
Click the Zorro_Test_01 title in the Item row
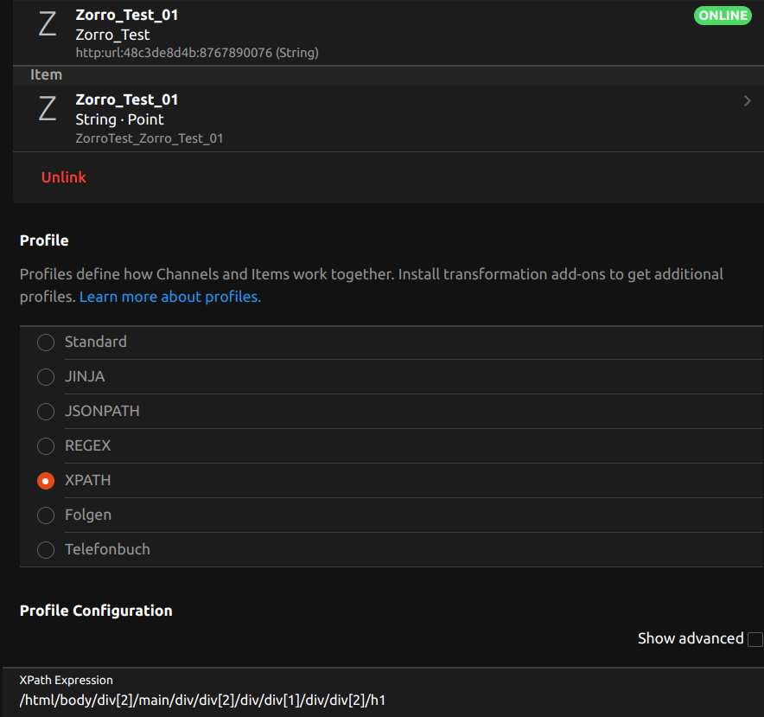(127, 100)
